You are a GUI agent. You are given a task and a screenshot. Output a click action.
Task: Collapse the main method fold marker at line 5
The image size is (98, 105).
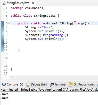tap(9, 23)
